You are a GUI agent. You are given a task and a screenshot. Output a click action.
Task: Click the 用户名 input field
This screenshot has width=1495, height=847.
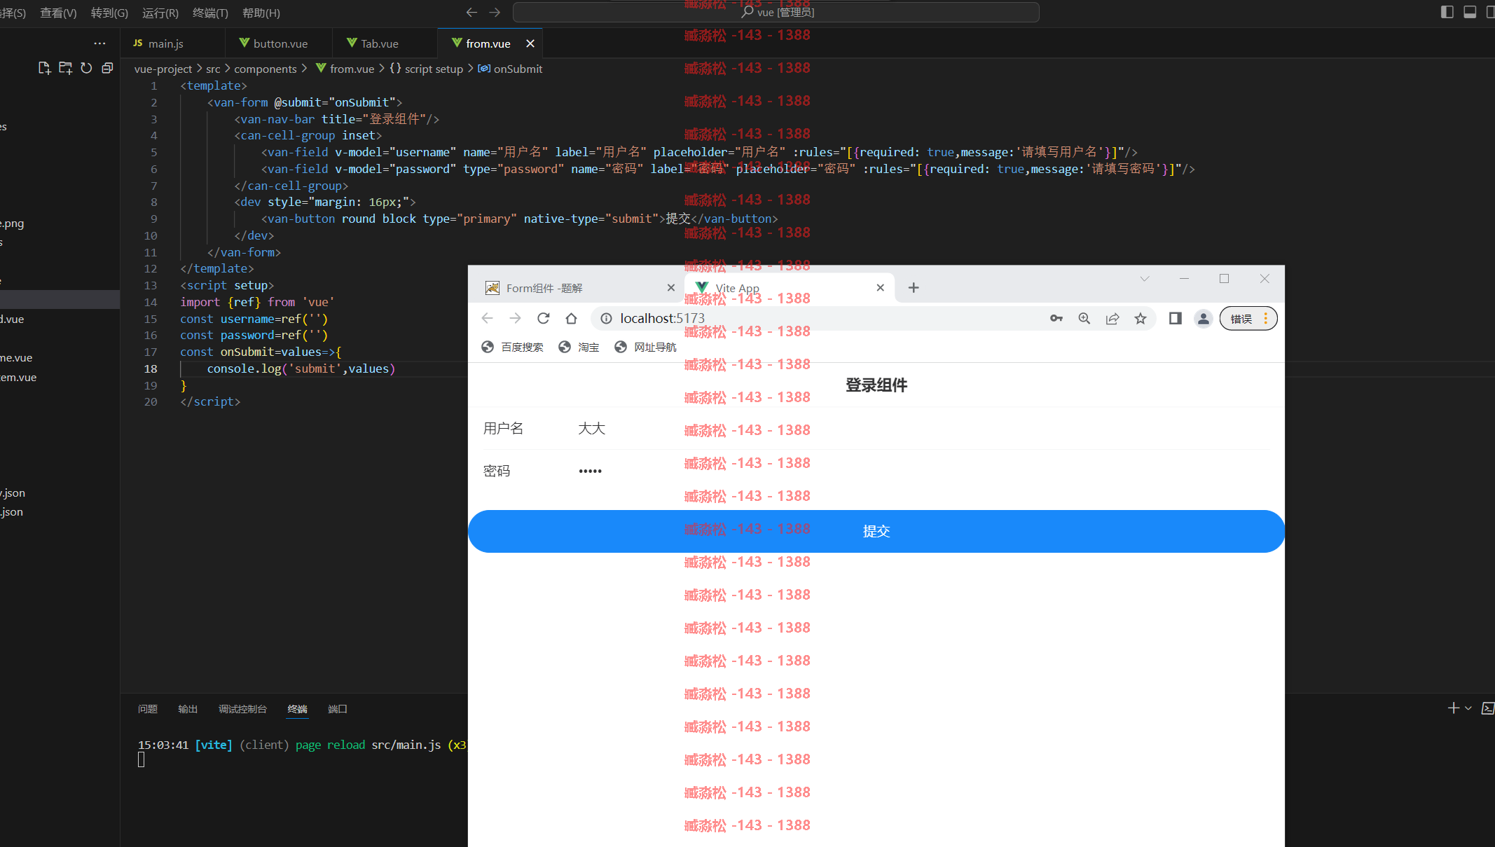[x=923, y=429]
